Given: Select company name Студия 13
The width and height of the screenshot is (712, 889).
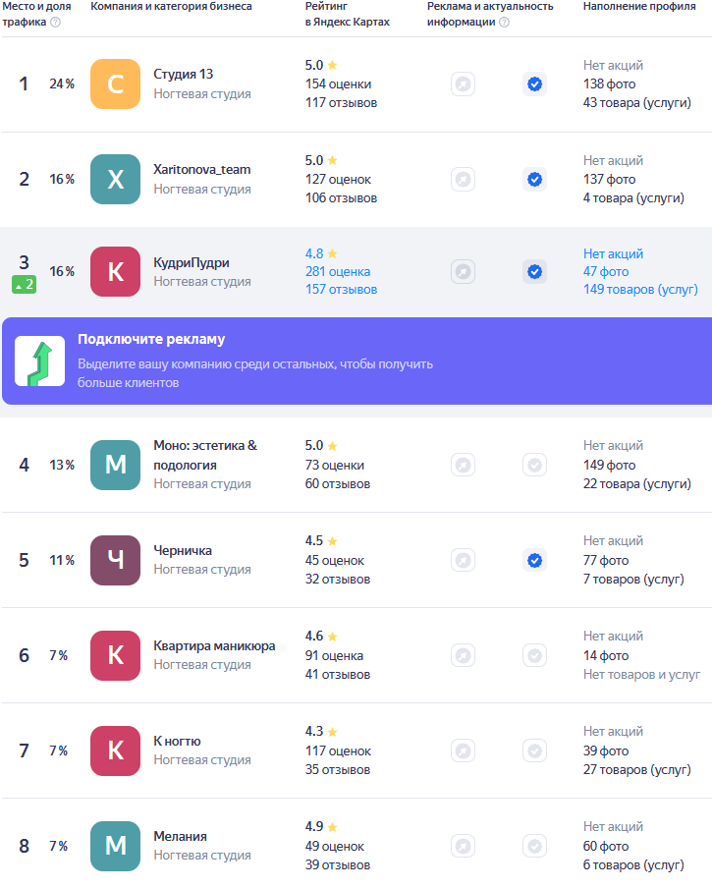Looking at the screenshot, I should click(183, 75).
